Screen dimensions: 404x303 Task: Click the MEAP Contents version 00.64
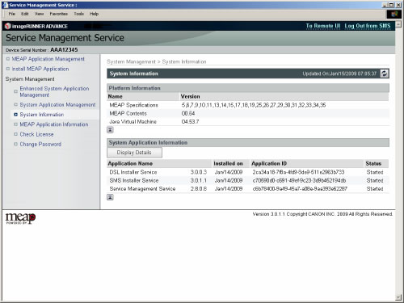pos(188,113)
